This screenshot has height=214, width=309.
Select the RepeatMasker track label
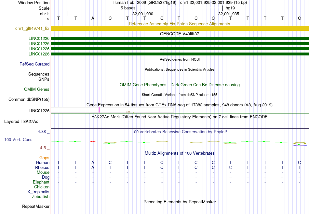pos(36,206)
